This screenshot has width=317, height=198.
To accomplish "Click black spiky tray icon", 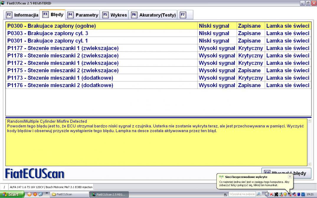I will point(276,194).
